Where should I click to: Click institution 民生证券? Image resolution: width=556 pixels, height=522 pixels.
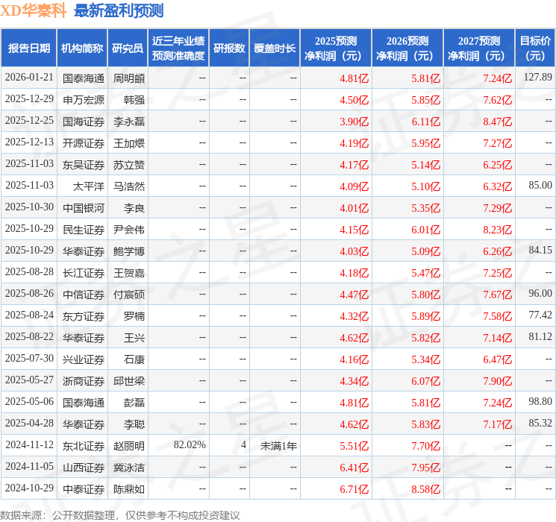pos(84,230)
